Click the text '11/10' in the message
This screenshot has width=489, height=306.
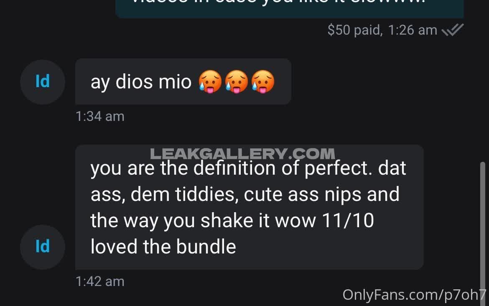pos(348,221)
